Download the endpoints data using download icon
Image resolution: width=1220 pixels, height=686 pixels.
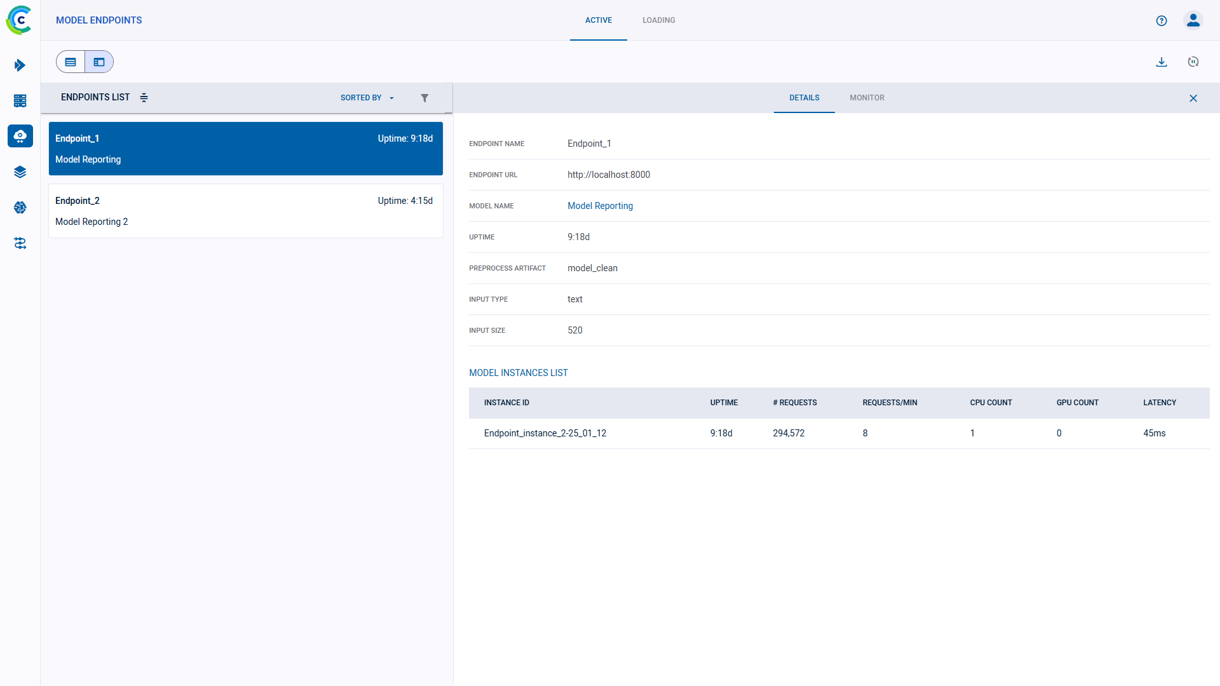tap(1162, 62)
